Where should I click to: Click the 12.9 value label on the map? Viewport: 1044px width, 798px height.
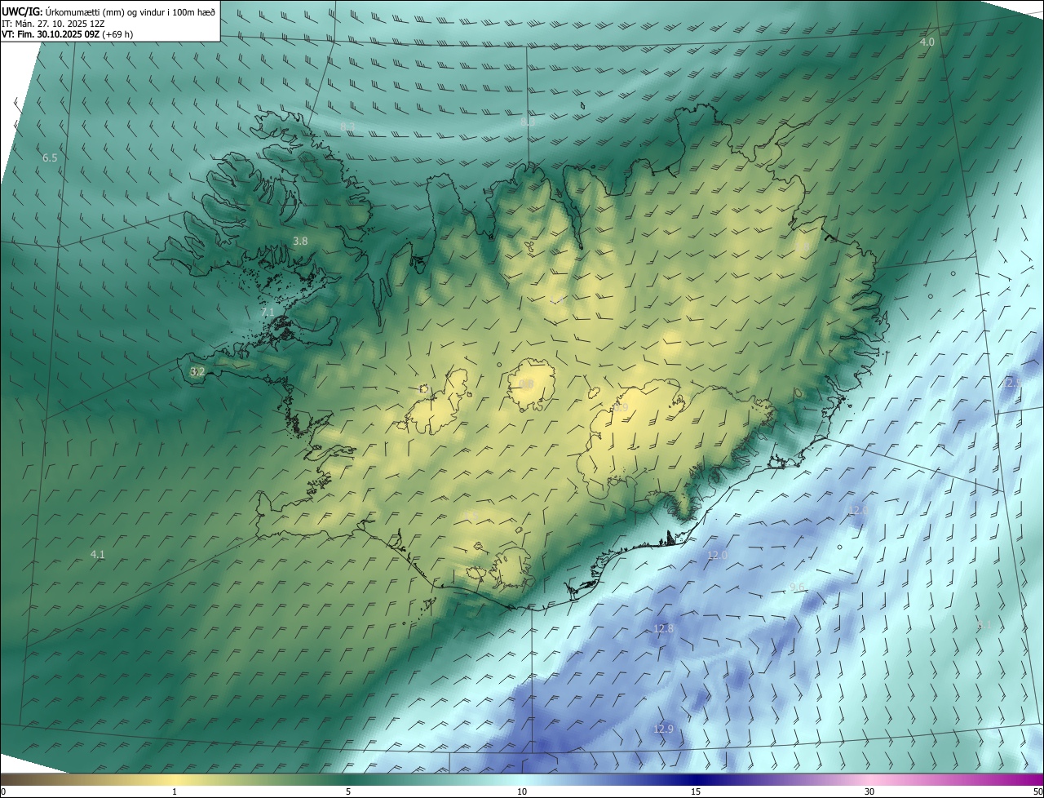click(664, 729)
